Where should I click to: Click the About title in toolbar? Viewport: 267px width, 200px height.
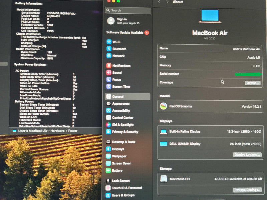pos(178,2)
